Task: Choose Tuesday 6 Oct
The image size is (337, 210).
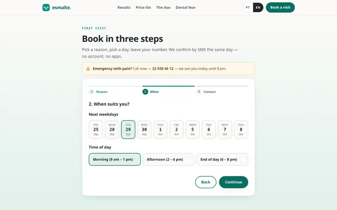Action: click(209, 130)
